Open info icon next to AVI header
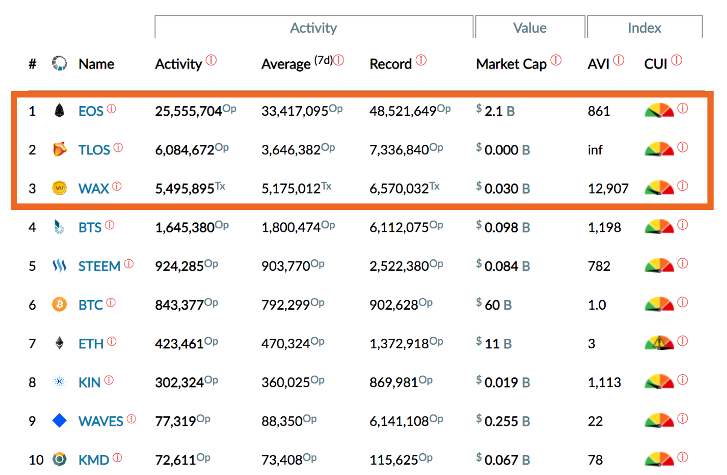 (x=619, y=60)
